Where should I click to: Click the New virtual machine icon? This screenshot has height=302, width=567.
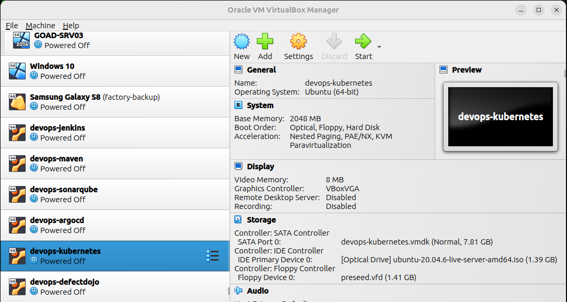click(242, 42)
